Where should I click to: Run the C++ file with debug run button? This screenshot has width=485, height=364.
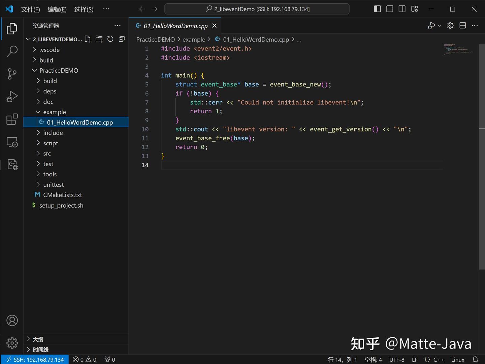tap(431, 25)
